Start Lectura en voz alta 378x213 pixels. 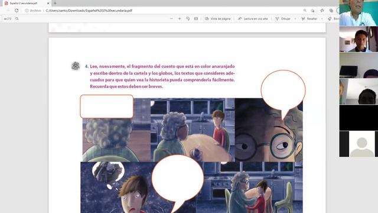pyautogui.click(x=253, y=18)
